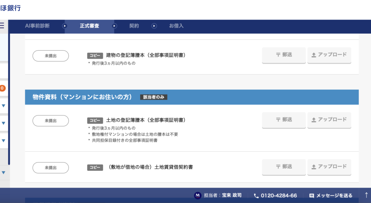371x203 pixels.
Task: Switch to the AI事前診断 step tab
Action: (37, 26)
